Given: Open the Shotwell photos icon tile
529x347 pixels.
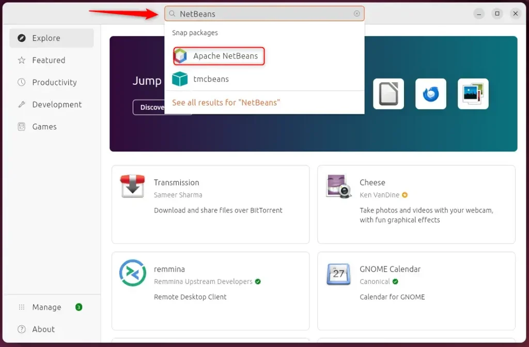Looking at the screenshot, I should click(x=473, y=94).
